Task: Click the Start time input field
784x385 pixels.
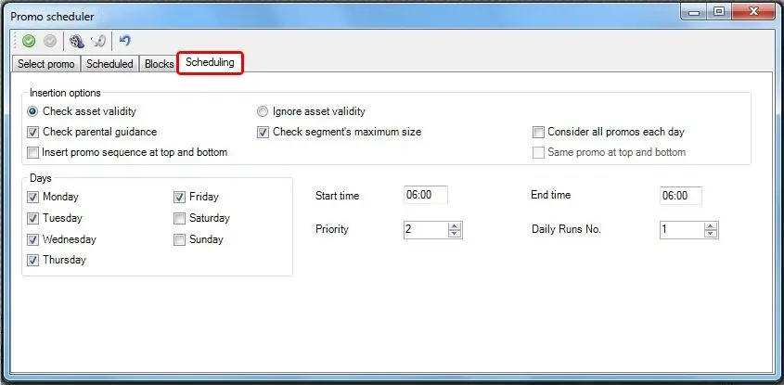Action: (425, 196)
